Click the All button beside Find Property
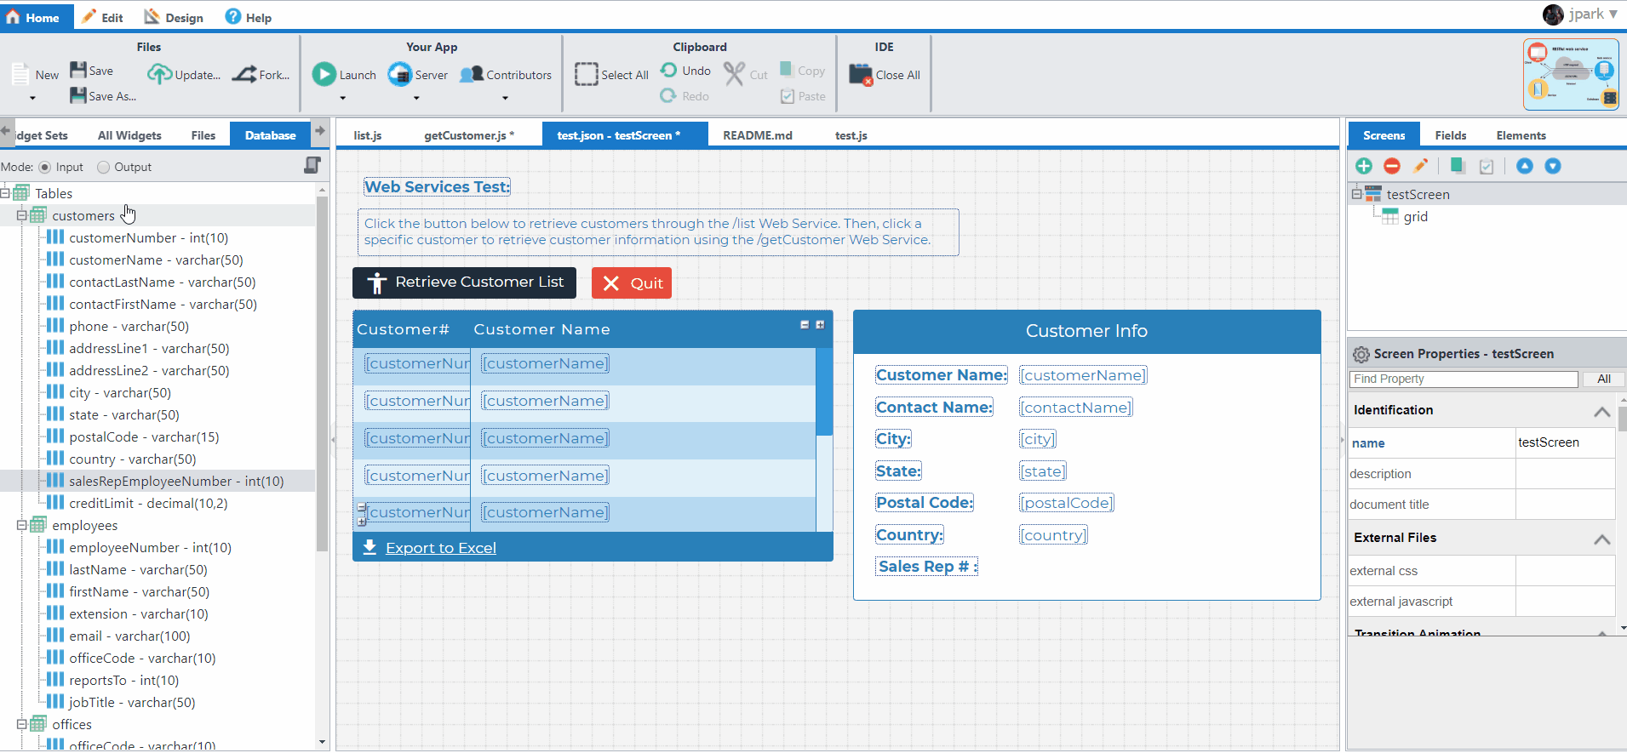 (1604, 379)
